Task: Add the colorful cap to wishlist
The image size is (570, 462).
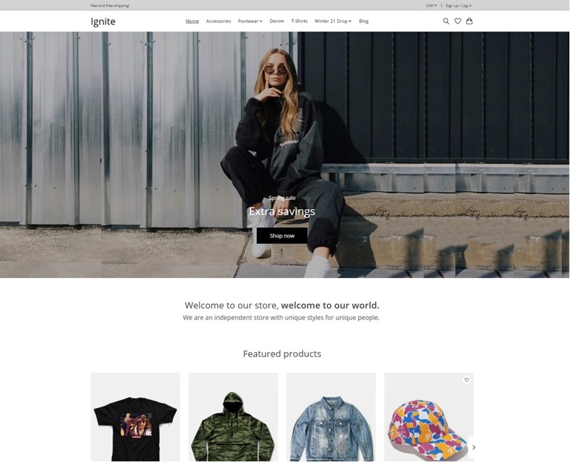Action: [467, 380]
